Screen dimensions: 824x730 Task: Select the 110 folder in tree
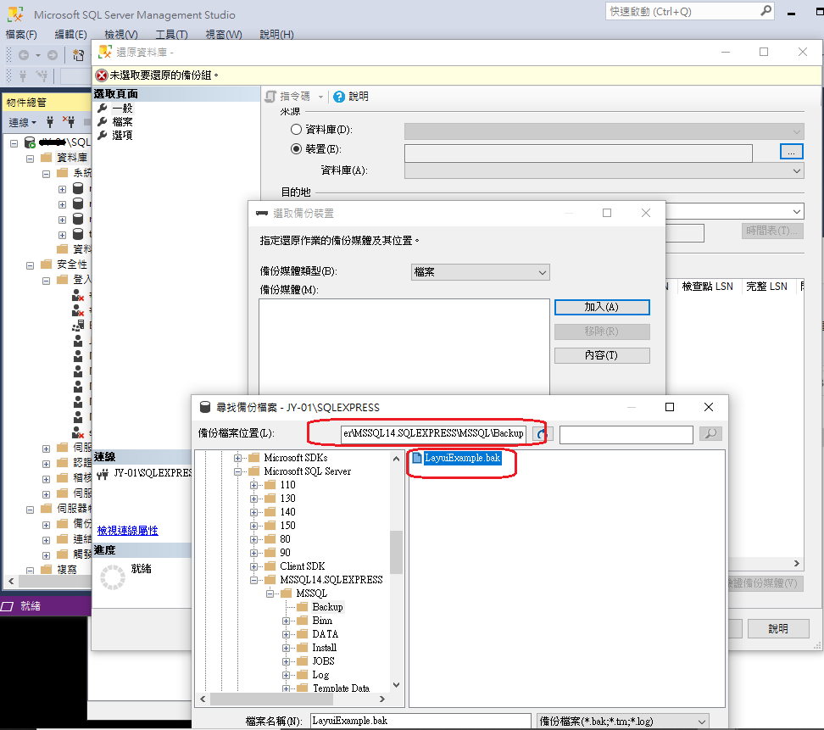[x=287, y=485]
